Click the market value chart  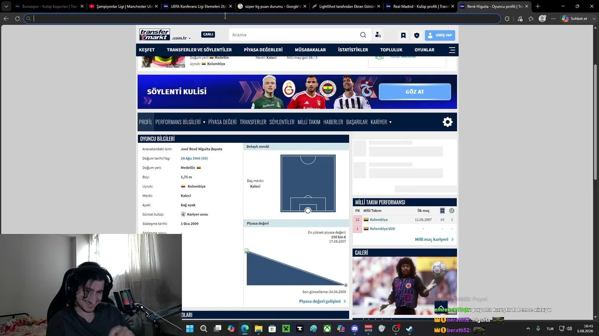tap(296, 267)
